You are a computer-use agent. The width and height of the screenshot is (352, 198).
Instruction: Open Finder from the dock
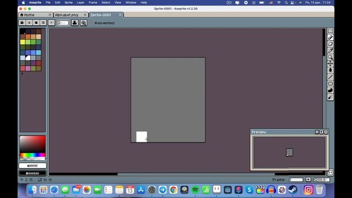(x=32, y=190)
